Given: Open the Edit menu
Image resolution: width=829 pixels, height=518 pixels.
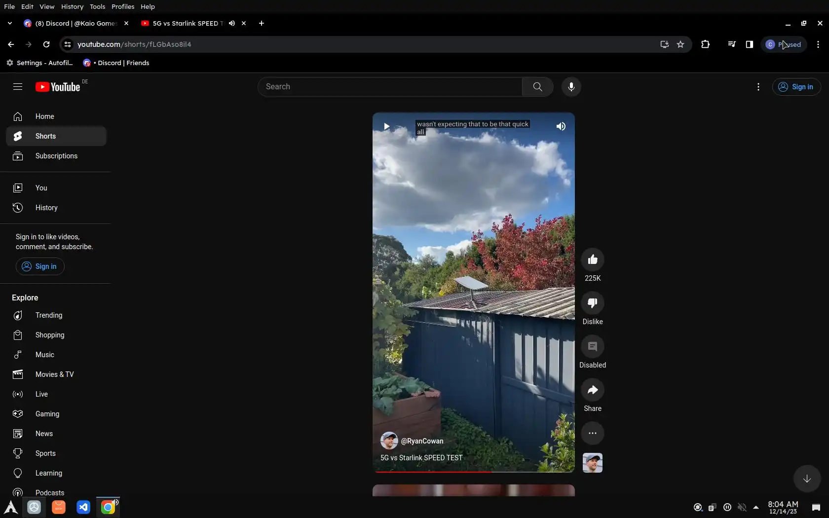Looking at the screenshot, I should pos(27,6).
